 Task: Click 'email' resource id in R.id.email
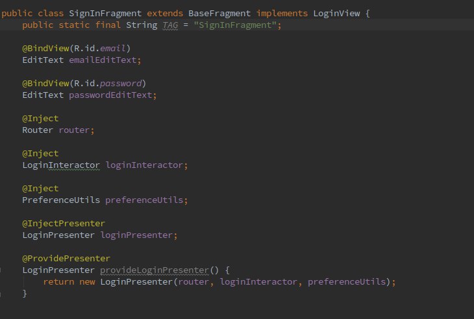[112, 48]
